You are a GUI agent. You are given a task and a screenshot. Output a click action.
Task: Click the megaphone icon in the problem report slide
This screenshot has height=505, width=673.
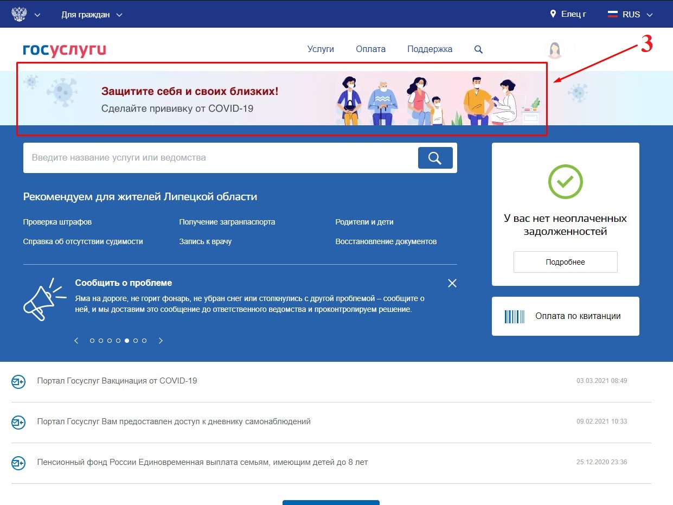(45, 298)
